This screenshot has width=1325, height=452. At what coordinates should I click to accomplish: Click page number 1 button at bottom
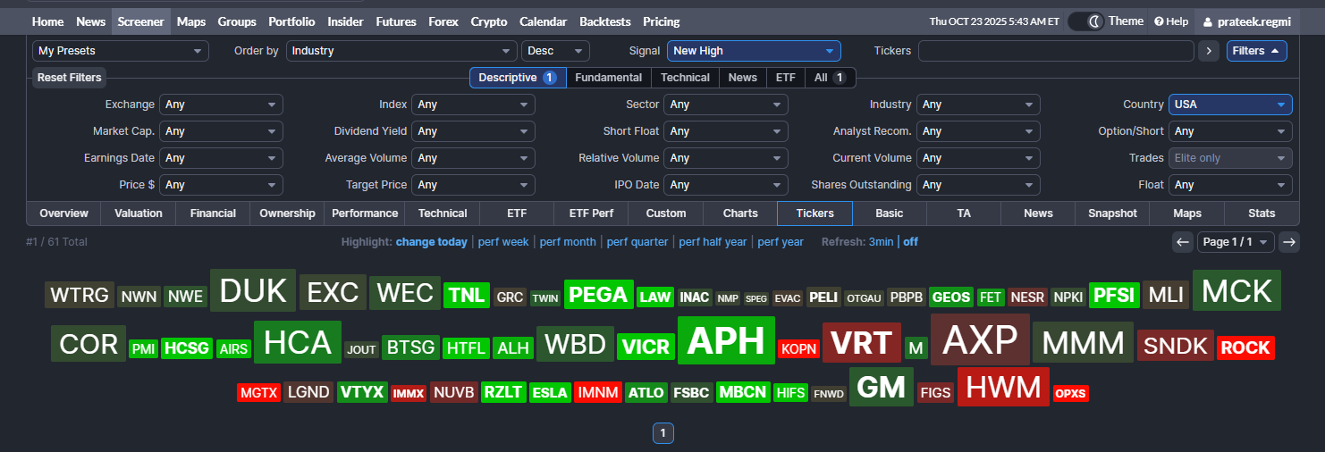tap(662, 433)
